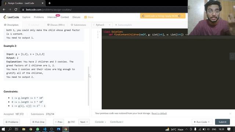Screen dimensions: 235x132
Task: Click the Example 2 heading
Action: 10,46
